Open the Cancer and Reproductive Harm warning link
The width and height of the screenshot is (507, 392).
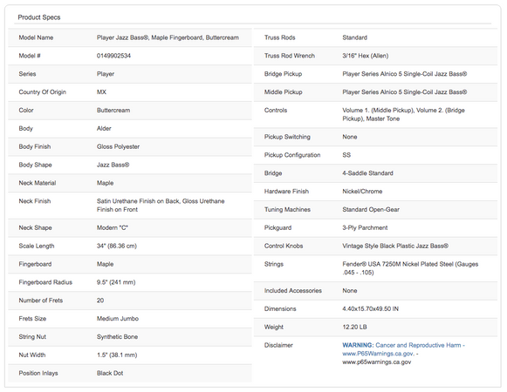click(x=403, y=345)
